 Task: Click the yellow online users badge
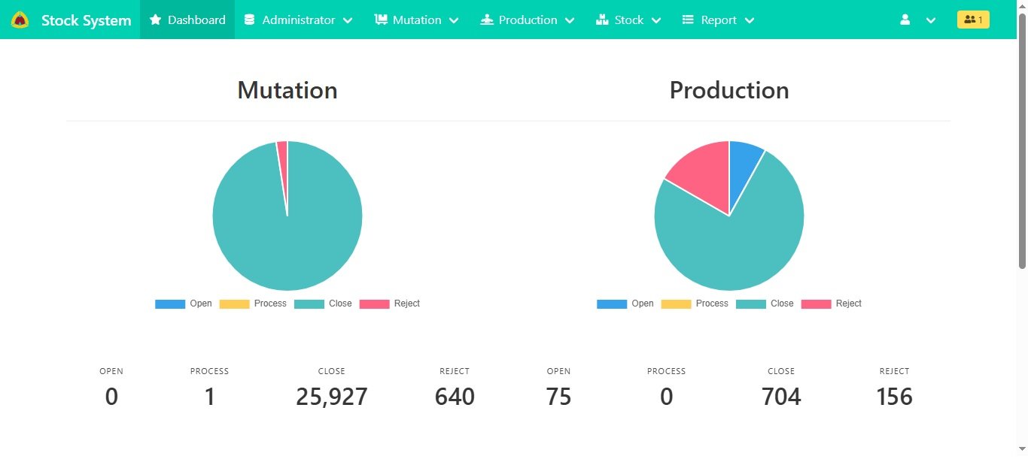(x=973, y=20)
